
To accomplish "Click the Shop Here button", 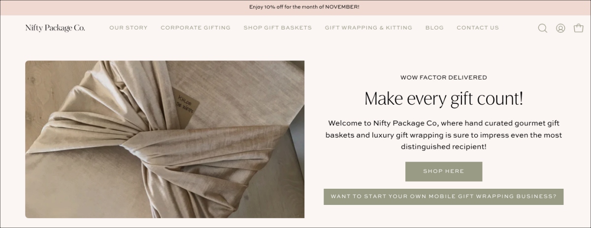I will point(444,171).
